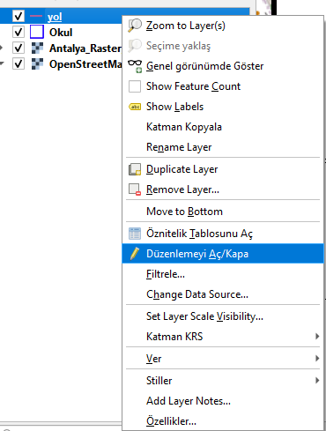Choose Rename Layer from the menu
Image resolution: width=326 pixels, height=431 pixels.
click(x=223, y=147)
